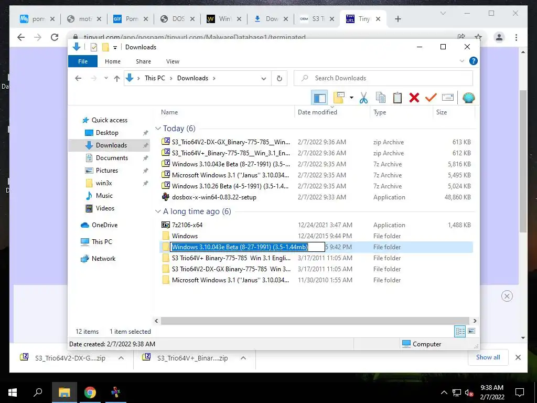Open the File ribbon tab

coord(83,61)
